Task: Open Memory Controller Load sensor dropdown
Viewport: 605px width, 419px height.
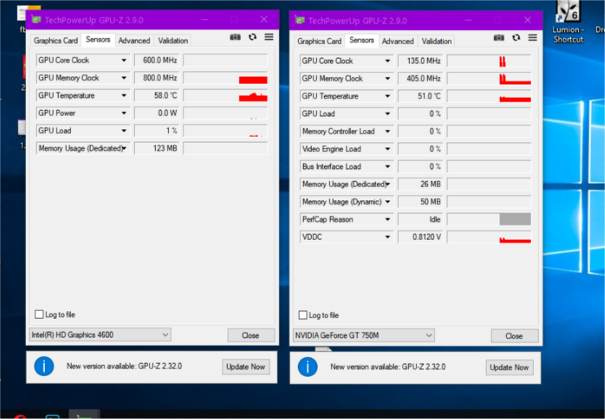Action: (387, 131)
